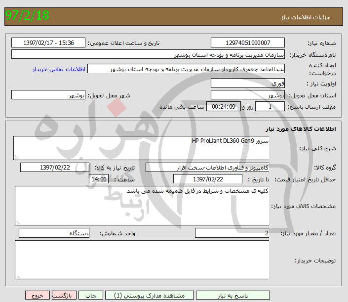Click the time field showing 14:00
The image size is (348, 302).
tap(99, 179)
